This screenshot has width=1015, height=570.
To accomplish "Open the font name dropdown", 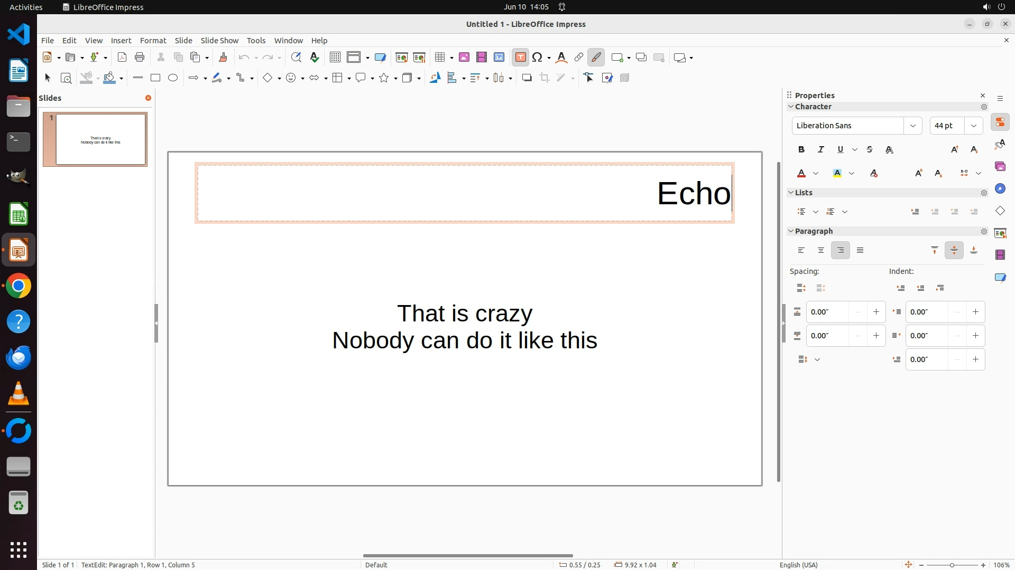I will click(x=912, y=126).
